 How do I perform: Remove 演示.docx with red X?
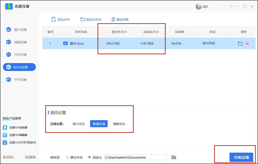(x=247, y=43)
